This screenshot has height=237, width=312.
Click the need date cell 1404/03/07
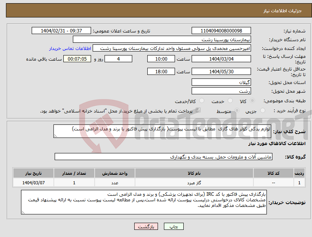(x=33, y=183)
